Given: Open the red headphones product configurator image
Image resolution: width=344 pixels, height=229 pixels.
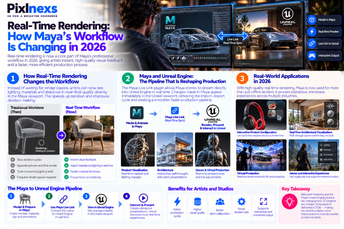Looking at the screenshot, I should pos(261,115).
